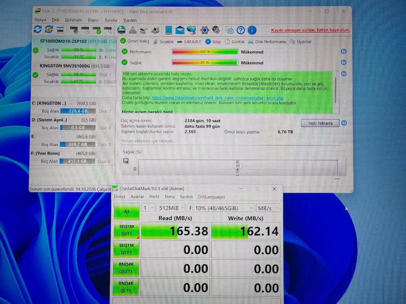
Task: Select KINGSTON SNV3S1000G disk in the list
Action: pos(74,74)
